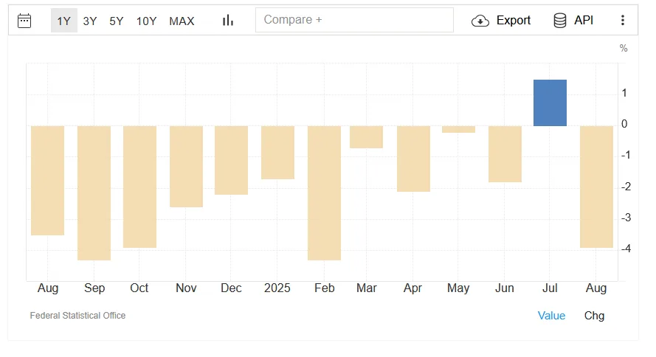Switch to Chg view
Screen dimensions: 656x357
tap(594, 316)
